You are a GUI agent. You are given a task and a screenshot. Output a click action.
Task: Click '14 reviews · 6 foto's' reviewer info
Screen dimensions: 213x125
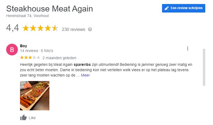[37, 51]
